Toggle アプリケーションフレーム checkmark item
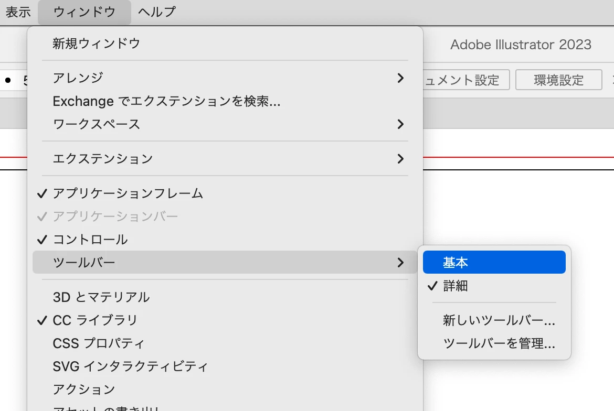 tap(225, 193)
